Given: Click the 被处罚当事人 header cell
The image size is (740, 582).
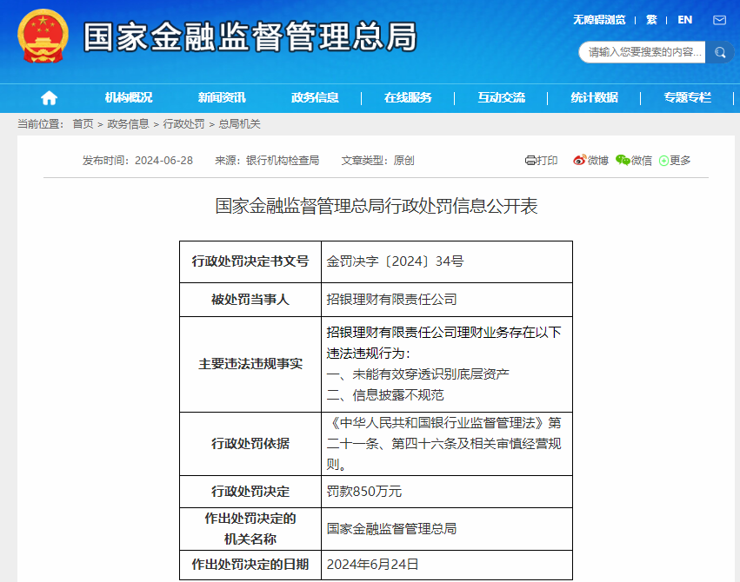Looking at the screenshot, I should click(x=250, y=300).
